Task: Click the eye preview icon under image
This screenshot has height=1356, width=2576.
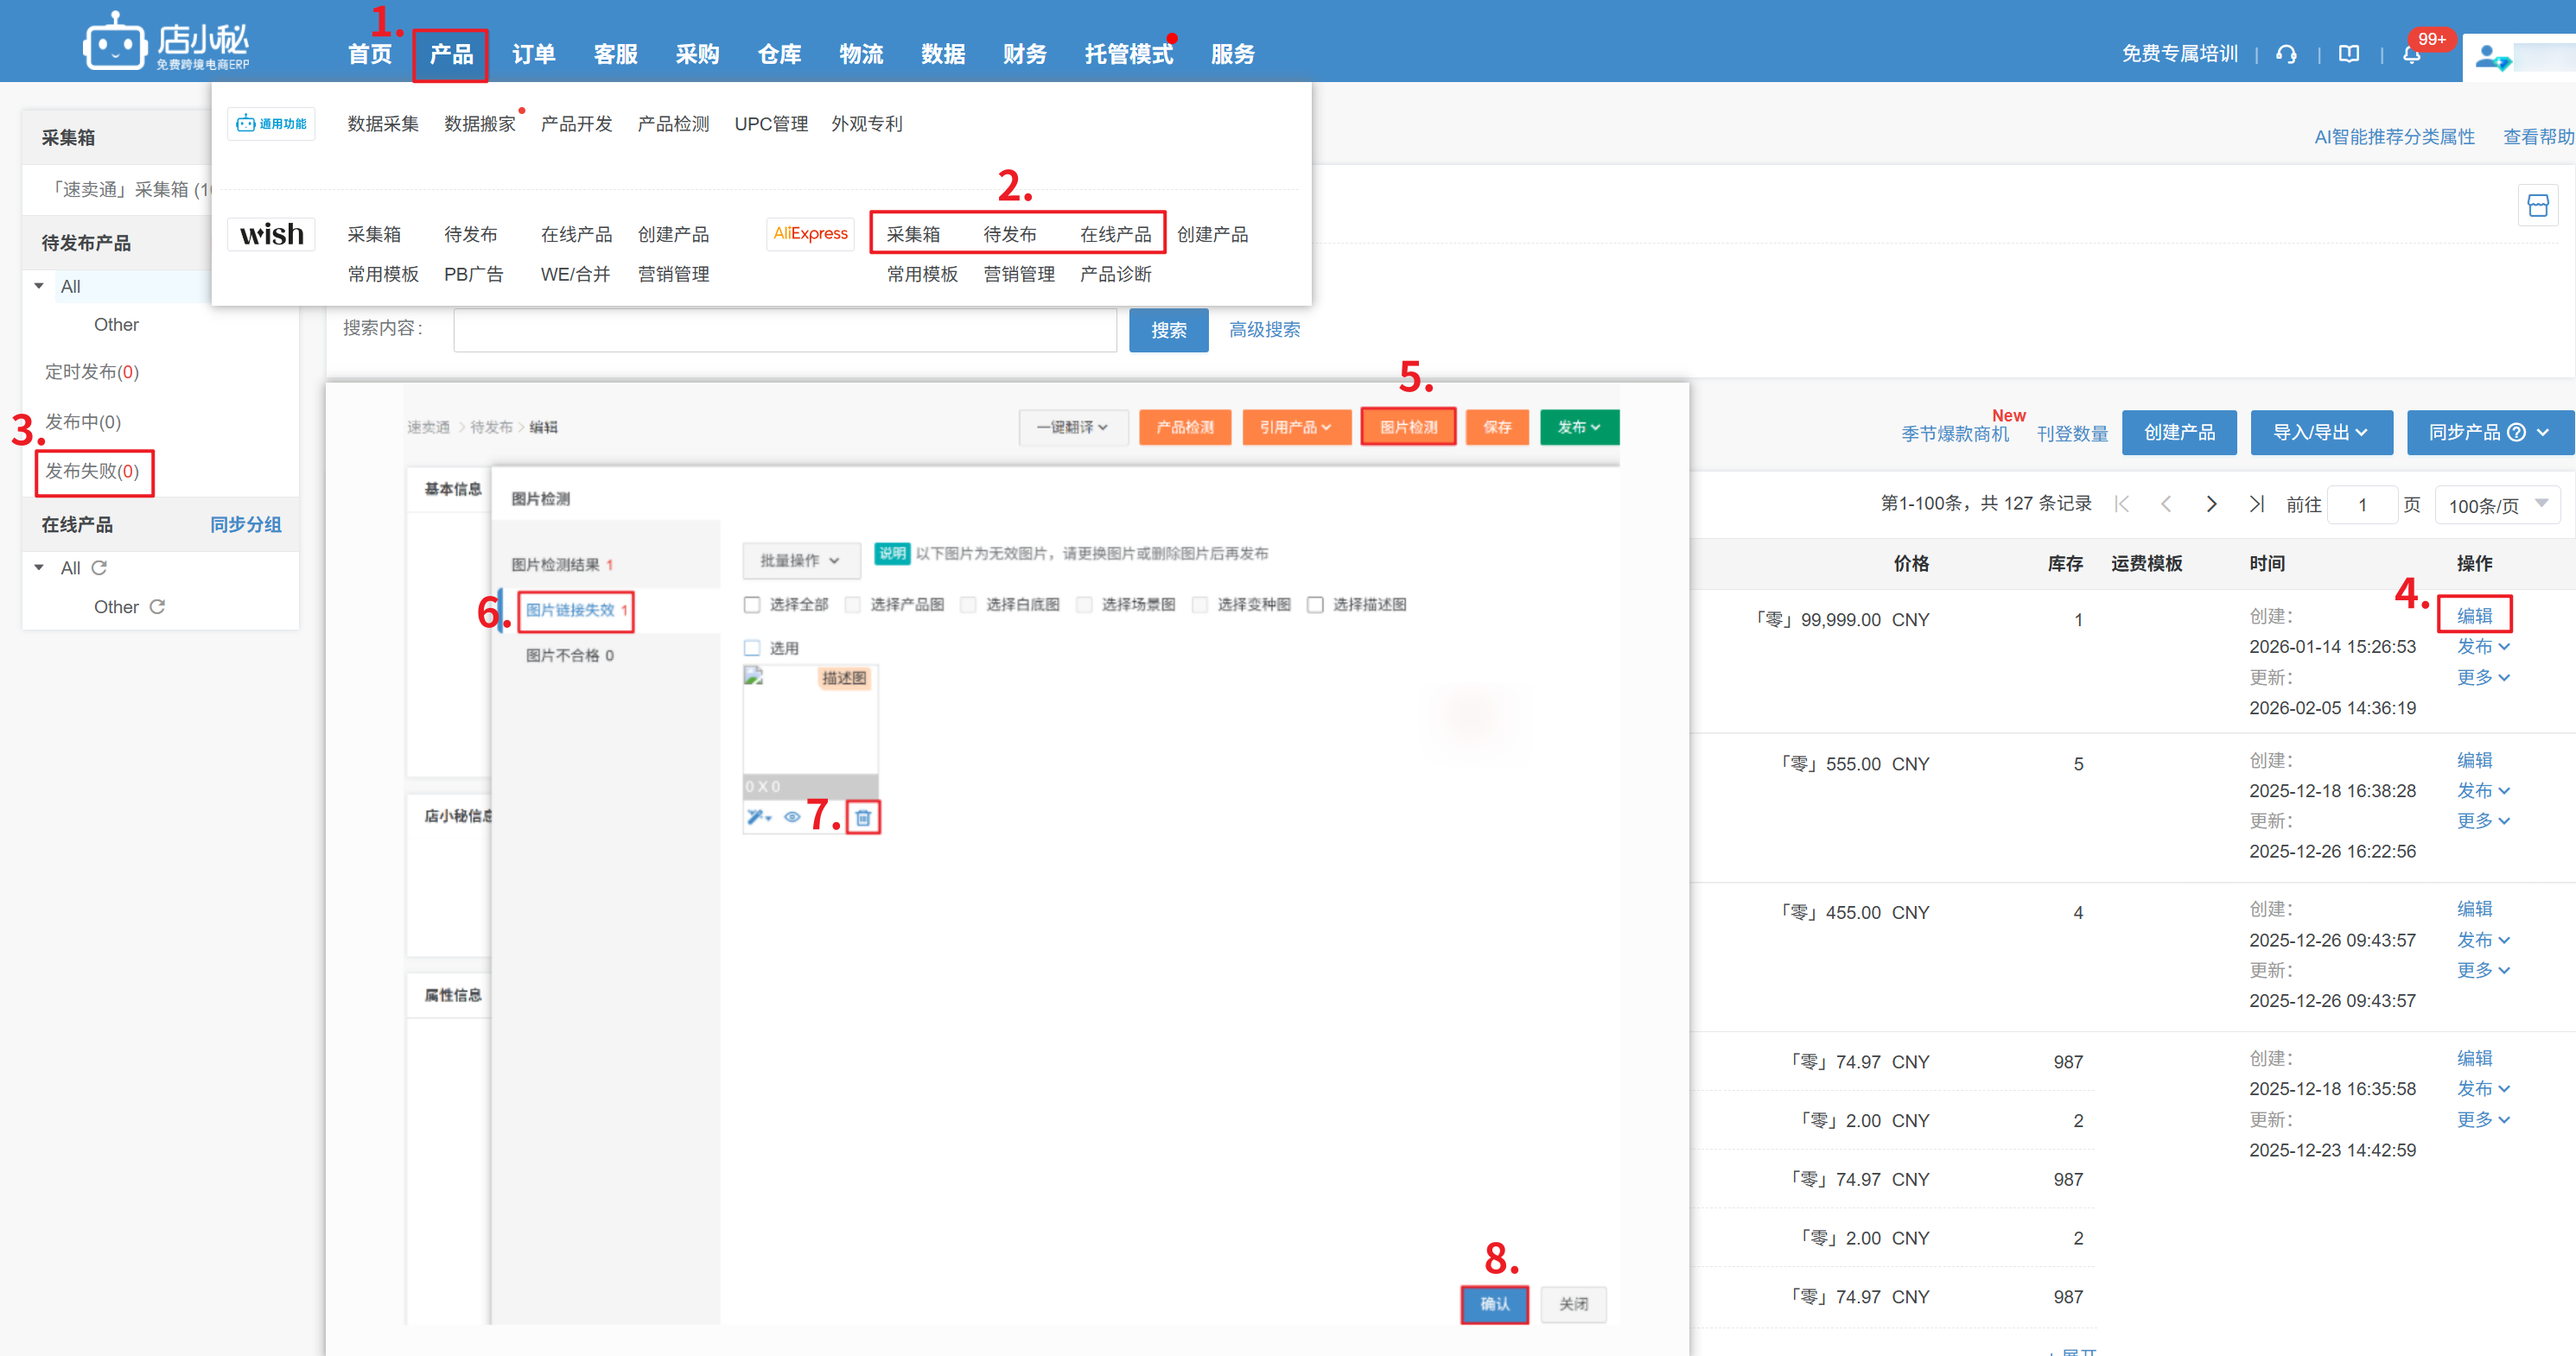Action: [x=792, y=817]
